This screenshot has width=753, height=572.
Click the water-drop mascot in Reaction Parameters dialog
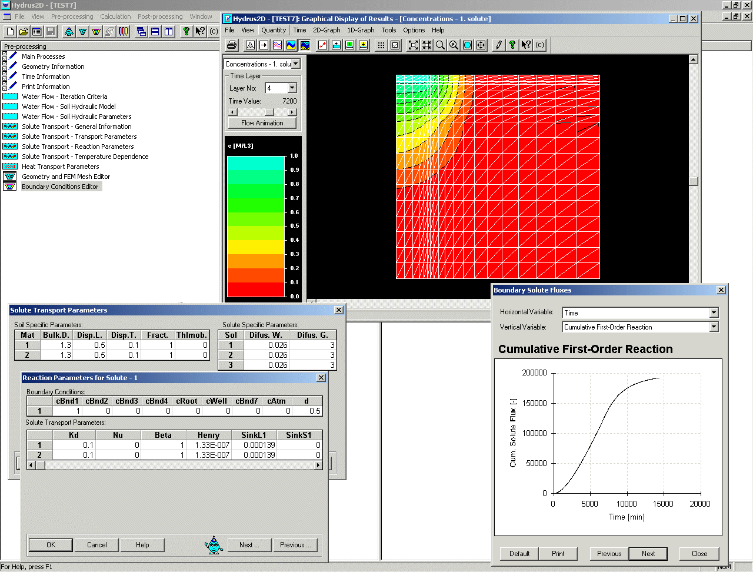tap(214, 545)
